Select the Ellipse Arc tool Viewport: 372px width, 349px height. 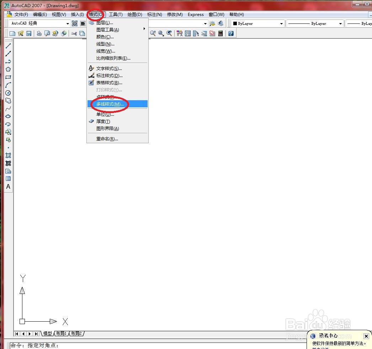[8, 124]
